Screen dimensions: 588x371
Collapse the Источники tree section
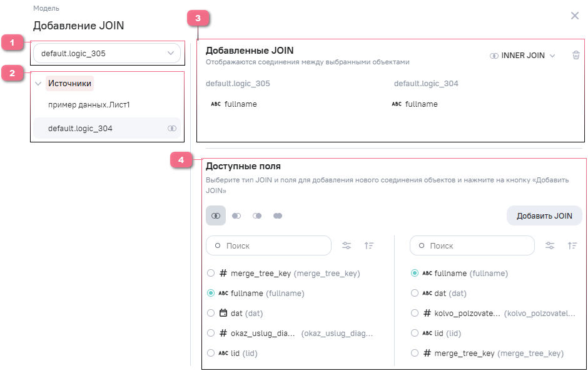pos(38,84)
